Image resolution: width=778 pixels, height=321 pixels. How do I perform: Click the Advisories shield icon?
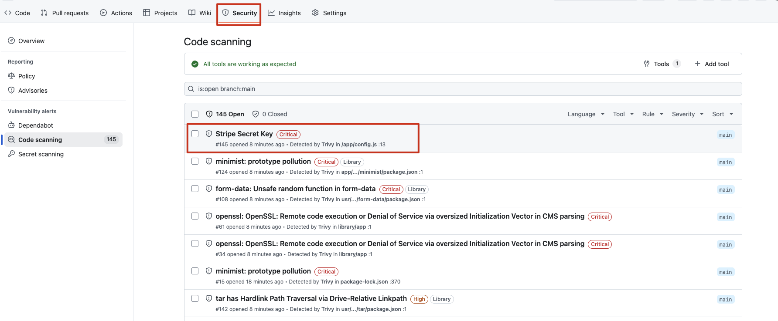(x=11, y=91)
